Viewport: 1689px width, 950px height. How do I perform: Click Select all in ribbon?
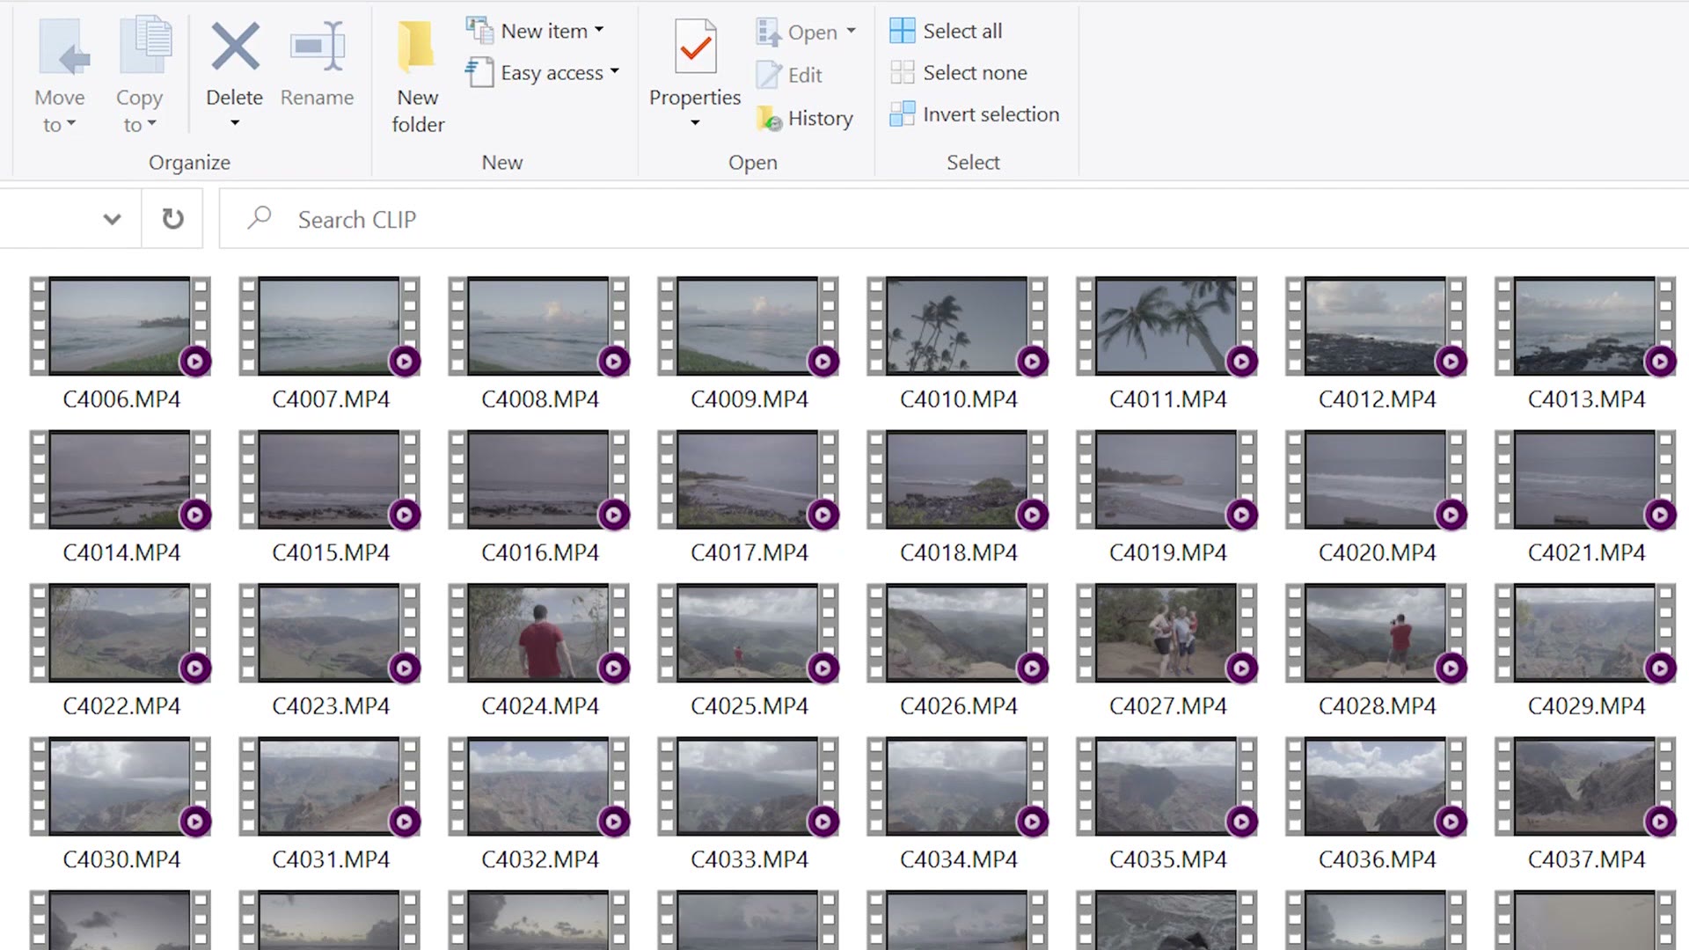coord(946,31)
